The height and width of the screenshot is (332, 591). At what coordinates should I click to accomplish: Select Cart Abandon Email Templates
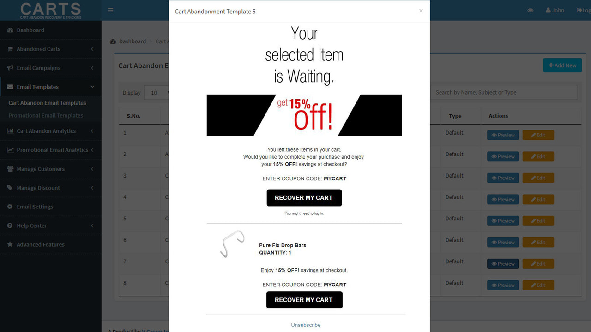coord(48,102)
